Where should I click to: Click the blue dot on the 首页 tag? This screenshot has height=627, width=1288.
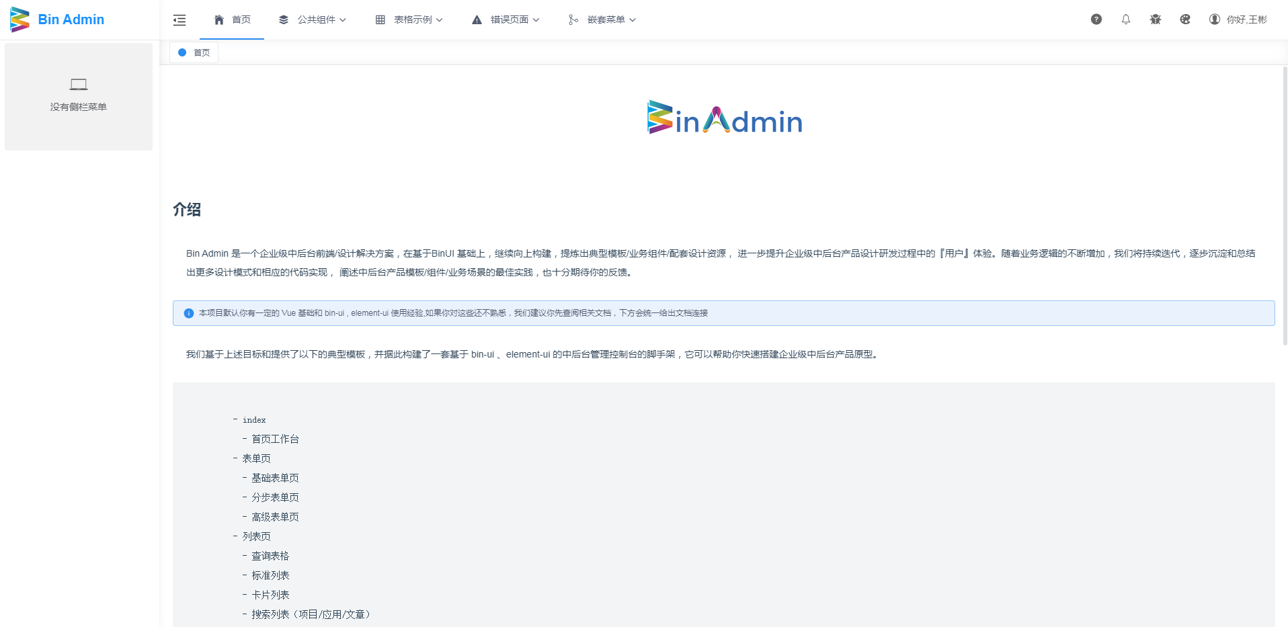[182, 52]
